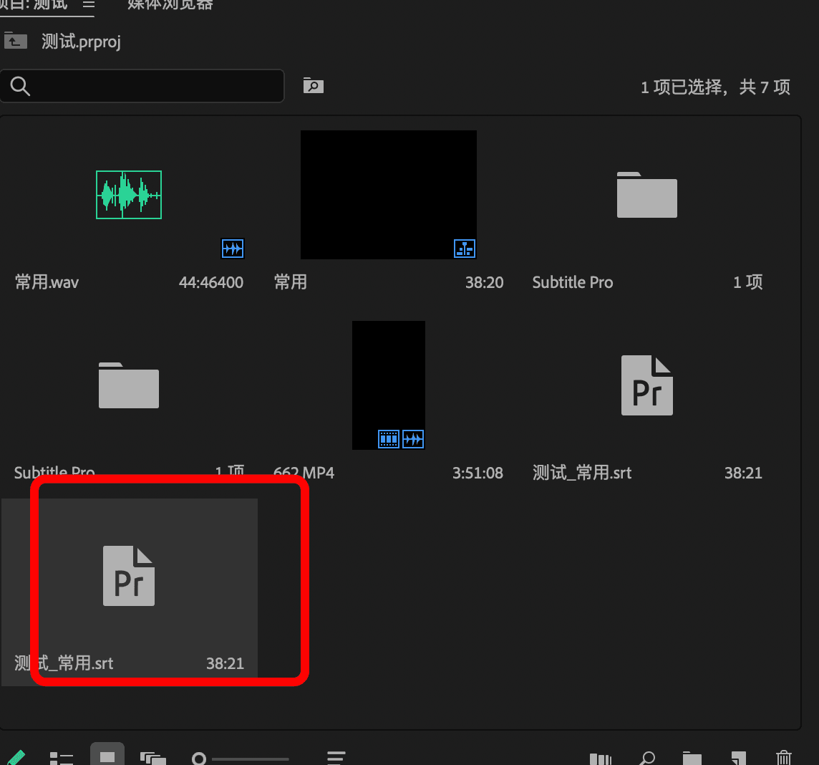Click the highlighted 测试_常用.srt item
This screenshot has height=765, width=819.
[x=129, y=576]
